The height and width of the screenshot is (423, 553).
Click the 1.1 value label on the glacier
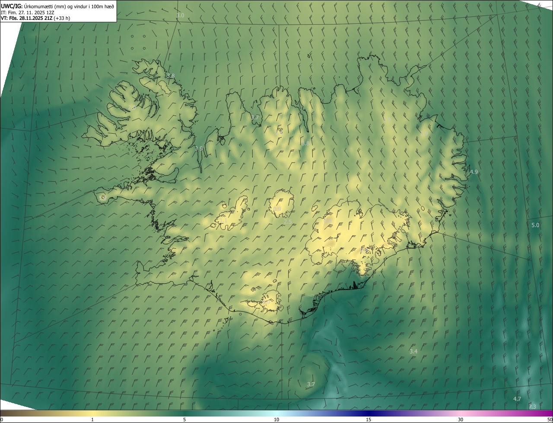pos(223,221)
